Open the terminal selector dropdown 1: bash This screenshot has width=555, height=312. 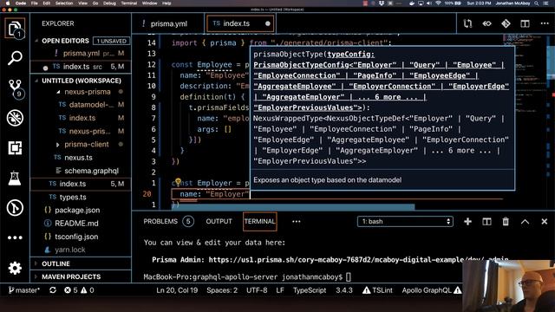pos(405,222)
